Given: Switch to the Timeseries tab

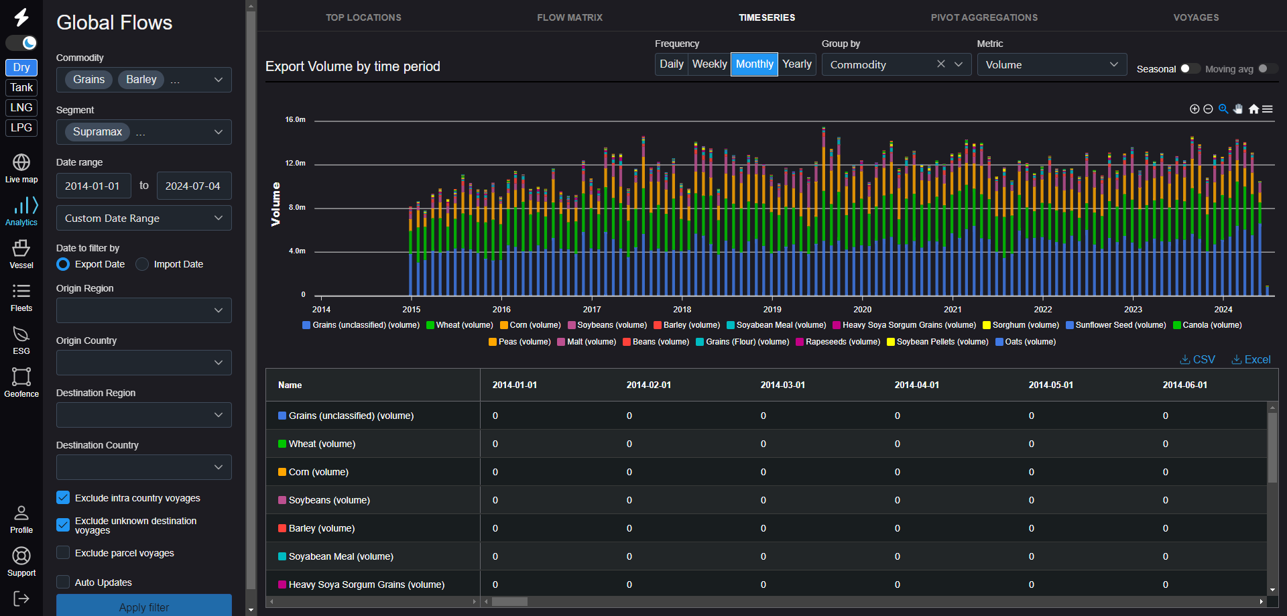Looking at the screenshot, I should [x=767, y=17].
